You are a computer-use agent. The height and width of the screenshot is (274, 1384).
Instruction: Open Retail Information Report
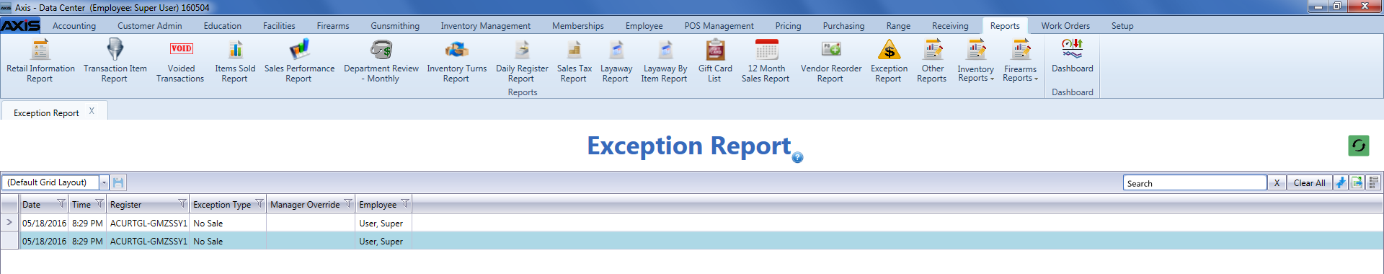coord(40,61)
